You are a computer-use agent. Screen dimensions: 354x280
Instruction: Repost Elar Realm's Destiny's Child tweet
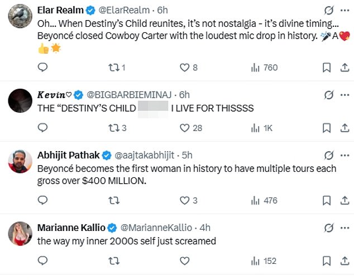[x=117, y=67]
